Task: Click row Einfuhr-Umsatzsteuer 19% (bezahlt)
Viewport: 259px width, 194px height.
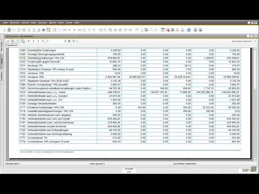Action: [130, 85]
